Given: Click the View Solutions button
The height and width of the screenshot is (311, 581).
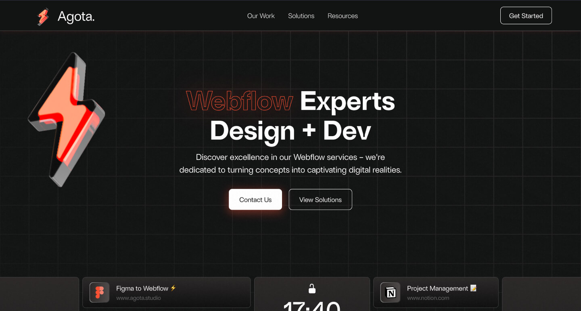Looking at the screenshot, I should (x=320, y=199).
